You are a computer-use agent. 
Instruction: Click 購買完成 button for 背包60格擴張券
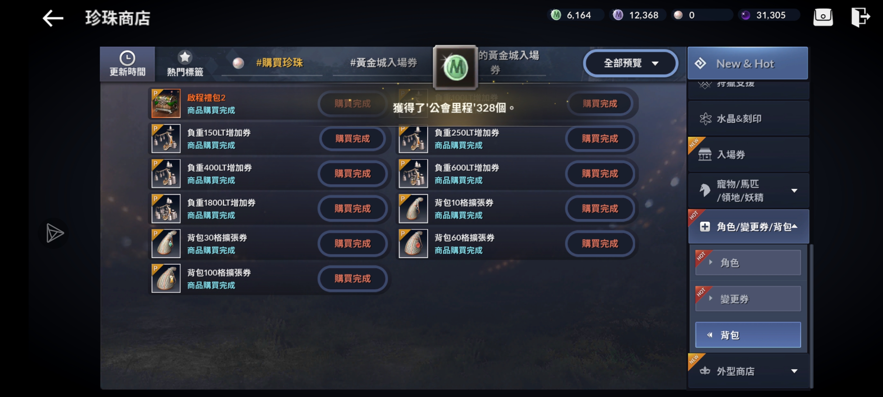coord(599,243)
